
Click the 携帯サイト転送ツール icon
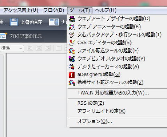(72, 83)
